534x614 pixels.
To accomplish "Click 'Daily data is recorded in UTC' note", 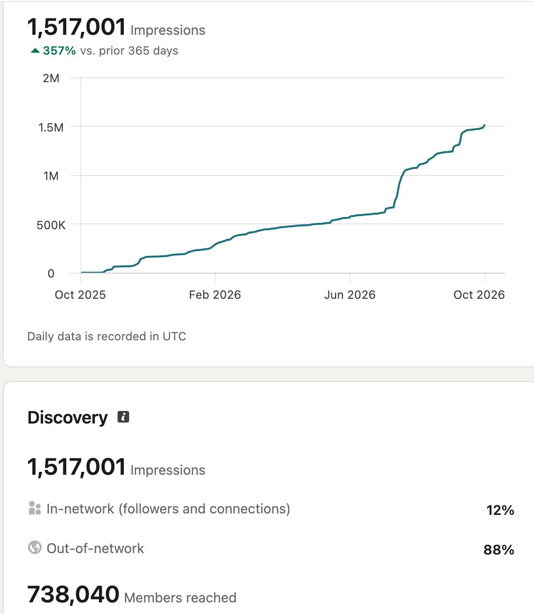I will [107, 336].
